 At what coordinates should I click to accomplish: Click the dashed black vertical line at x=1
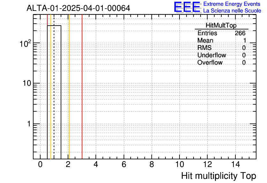point(54,96)
